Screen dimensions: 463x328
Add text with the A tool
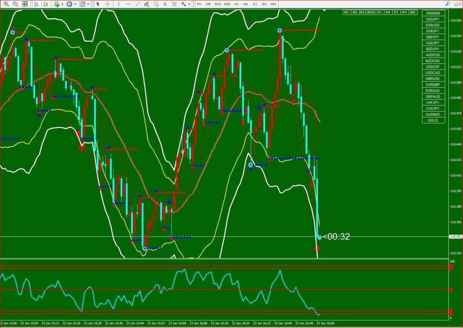coord(165,4)
